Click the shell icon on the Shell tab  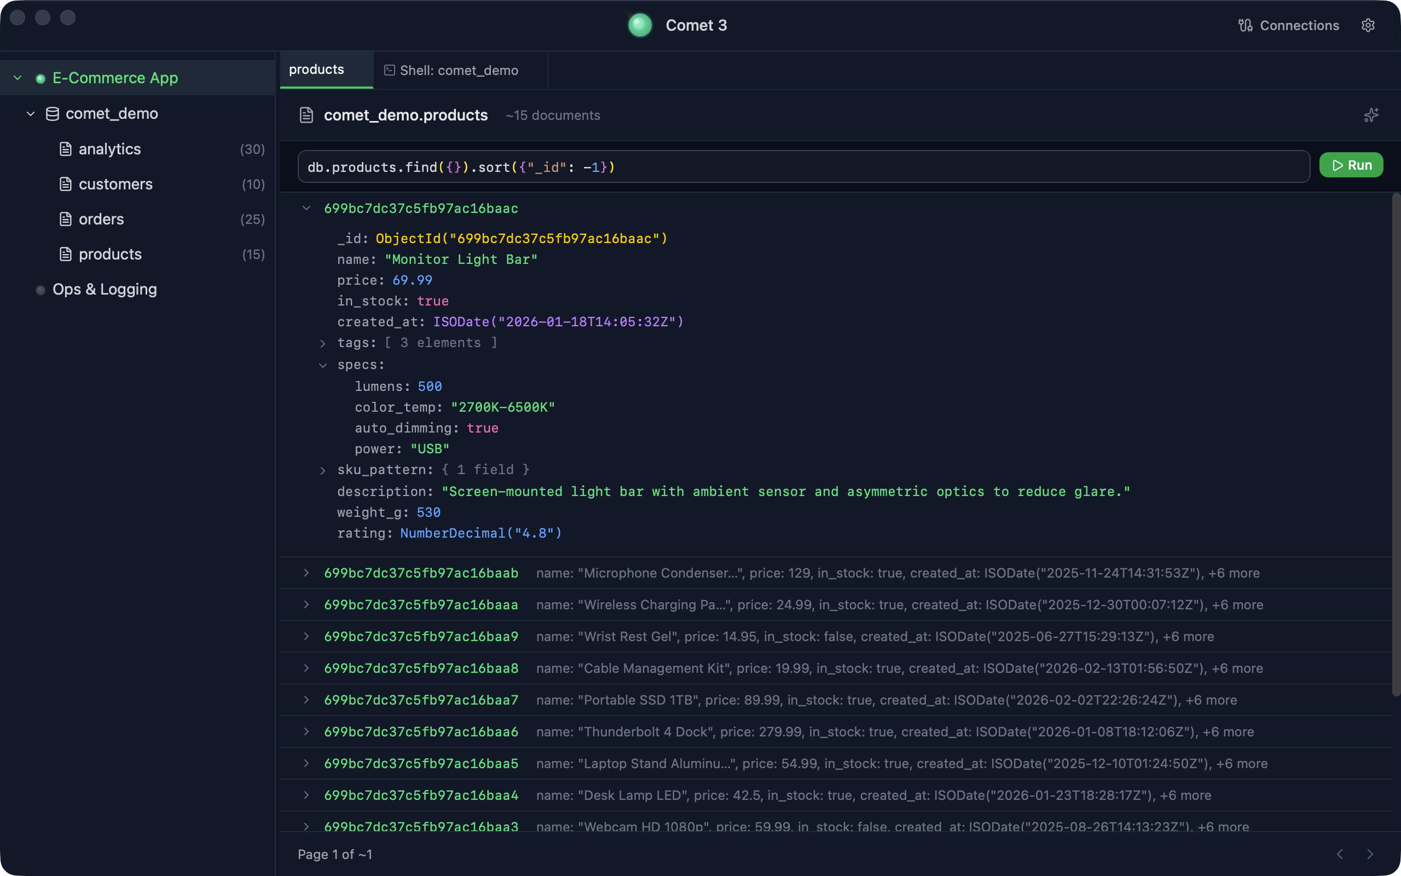(x=389, y=70)
